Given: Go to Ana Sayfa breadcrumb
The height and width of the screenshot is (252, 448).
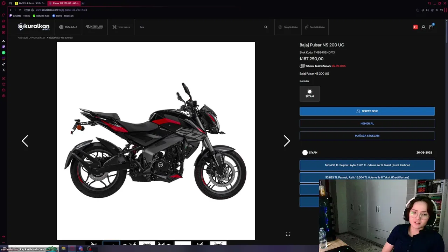Looking at the screenshot, I should pos(23,37).
